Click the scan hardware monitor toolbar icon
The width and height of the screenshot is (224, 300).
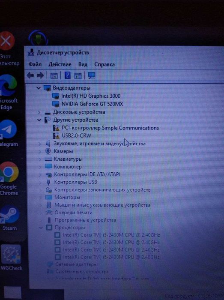pyautogui.click(x=92, y=75)
